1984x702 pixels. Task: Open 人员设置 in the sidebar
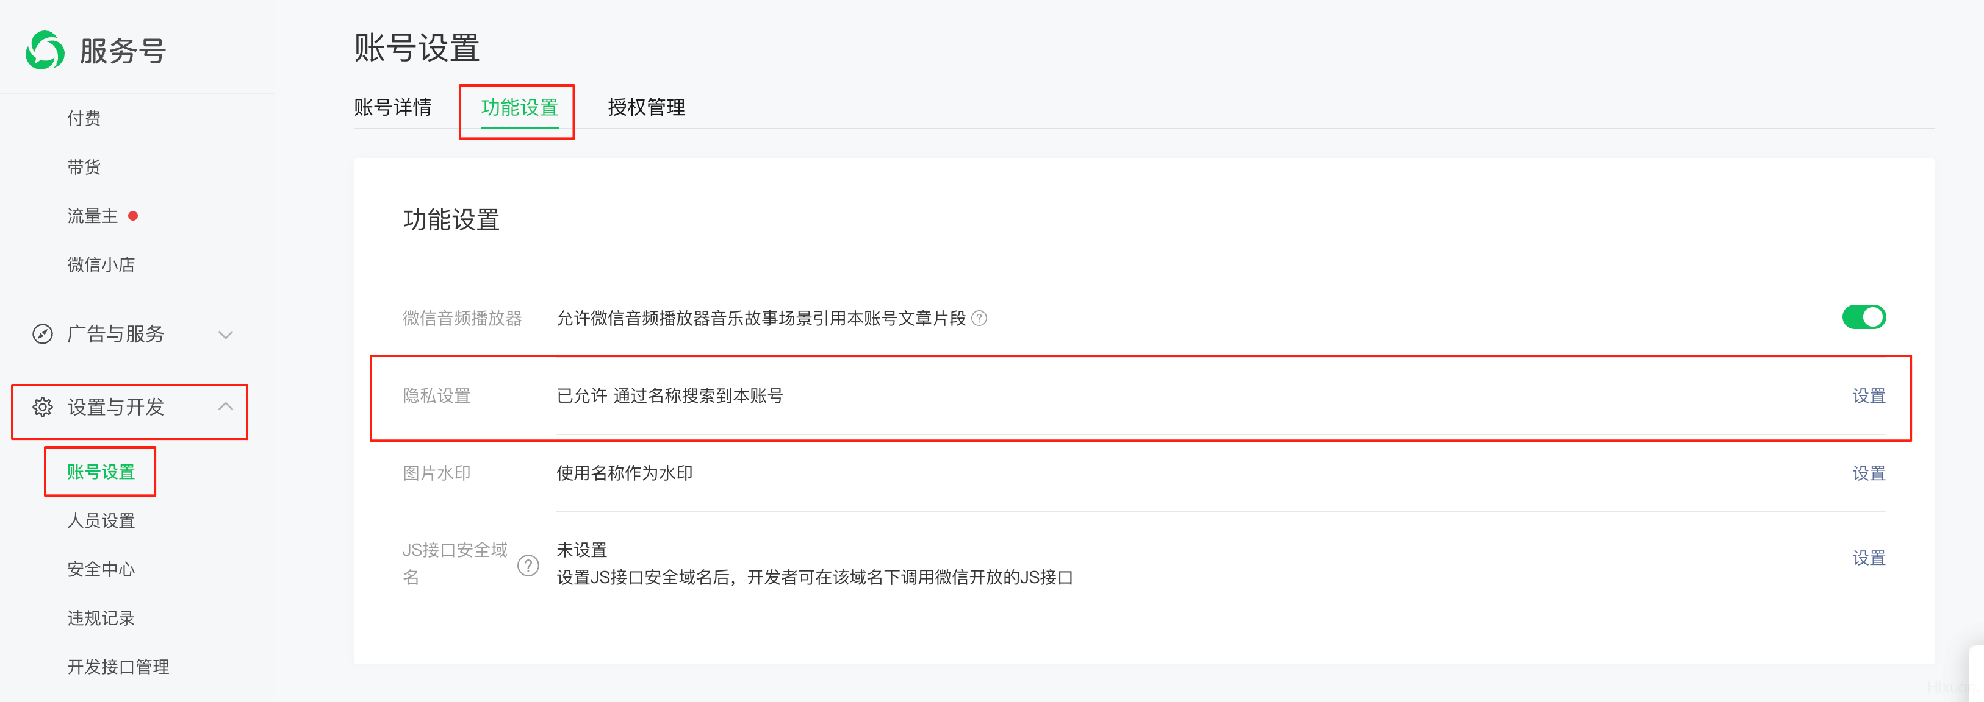(101, 520)
